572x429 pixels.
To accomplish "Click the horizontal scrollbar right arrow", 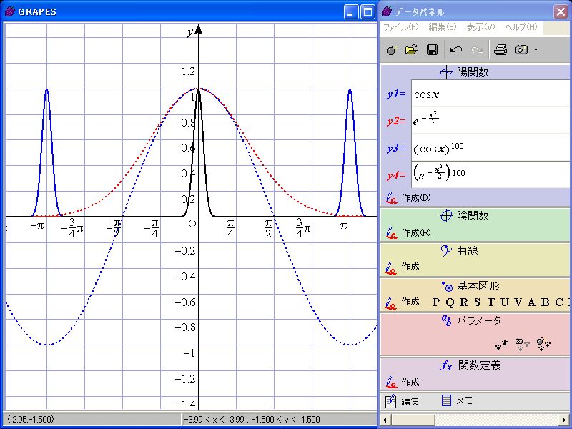I will pos(564,418).
